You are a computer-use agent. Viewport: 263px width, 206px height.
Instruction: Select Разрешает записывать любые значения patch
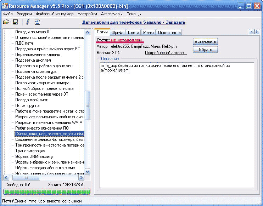(x=50, y=117)
